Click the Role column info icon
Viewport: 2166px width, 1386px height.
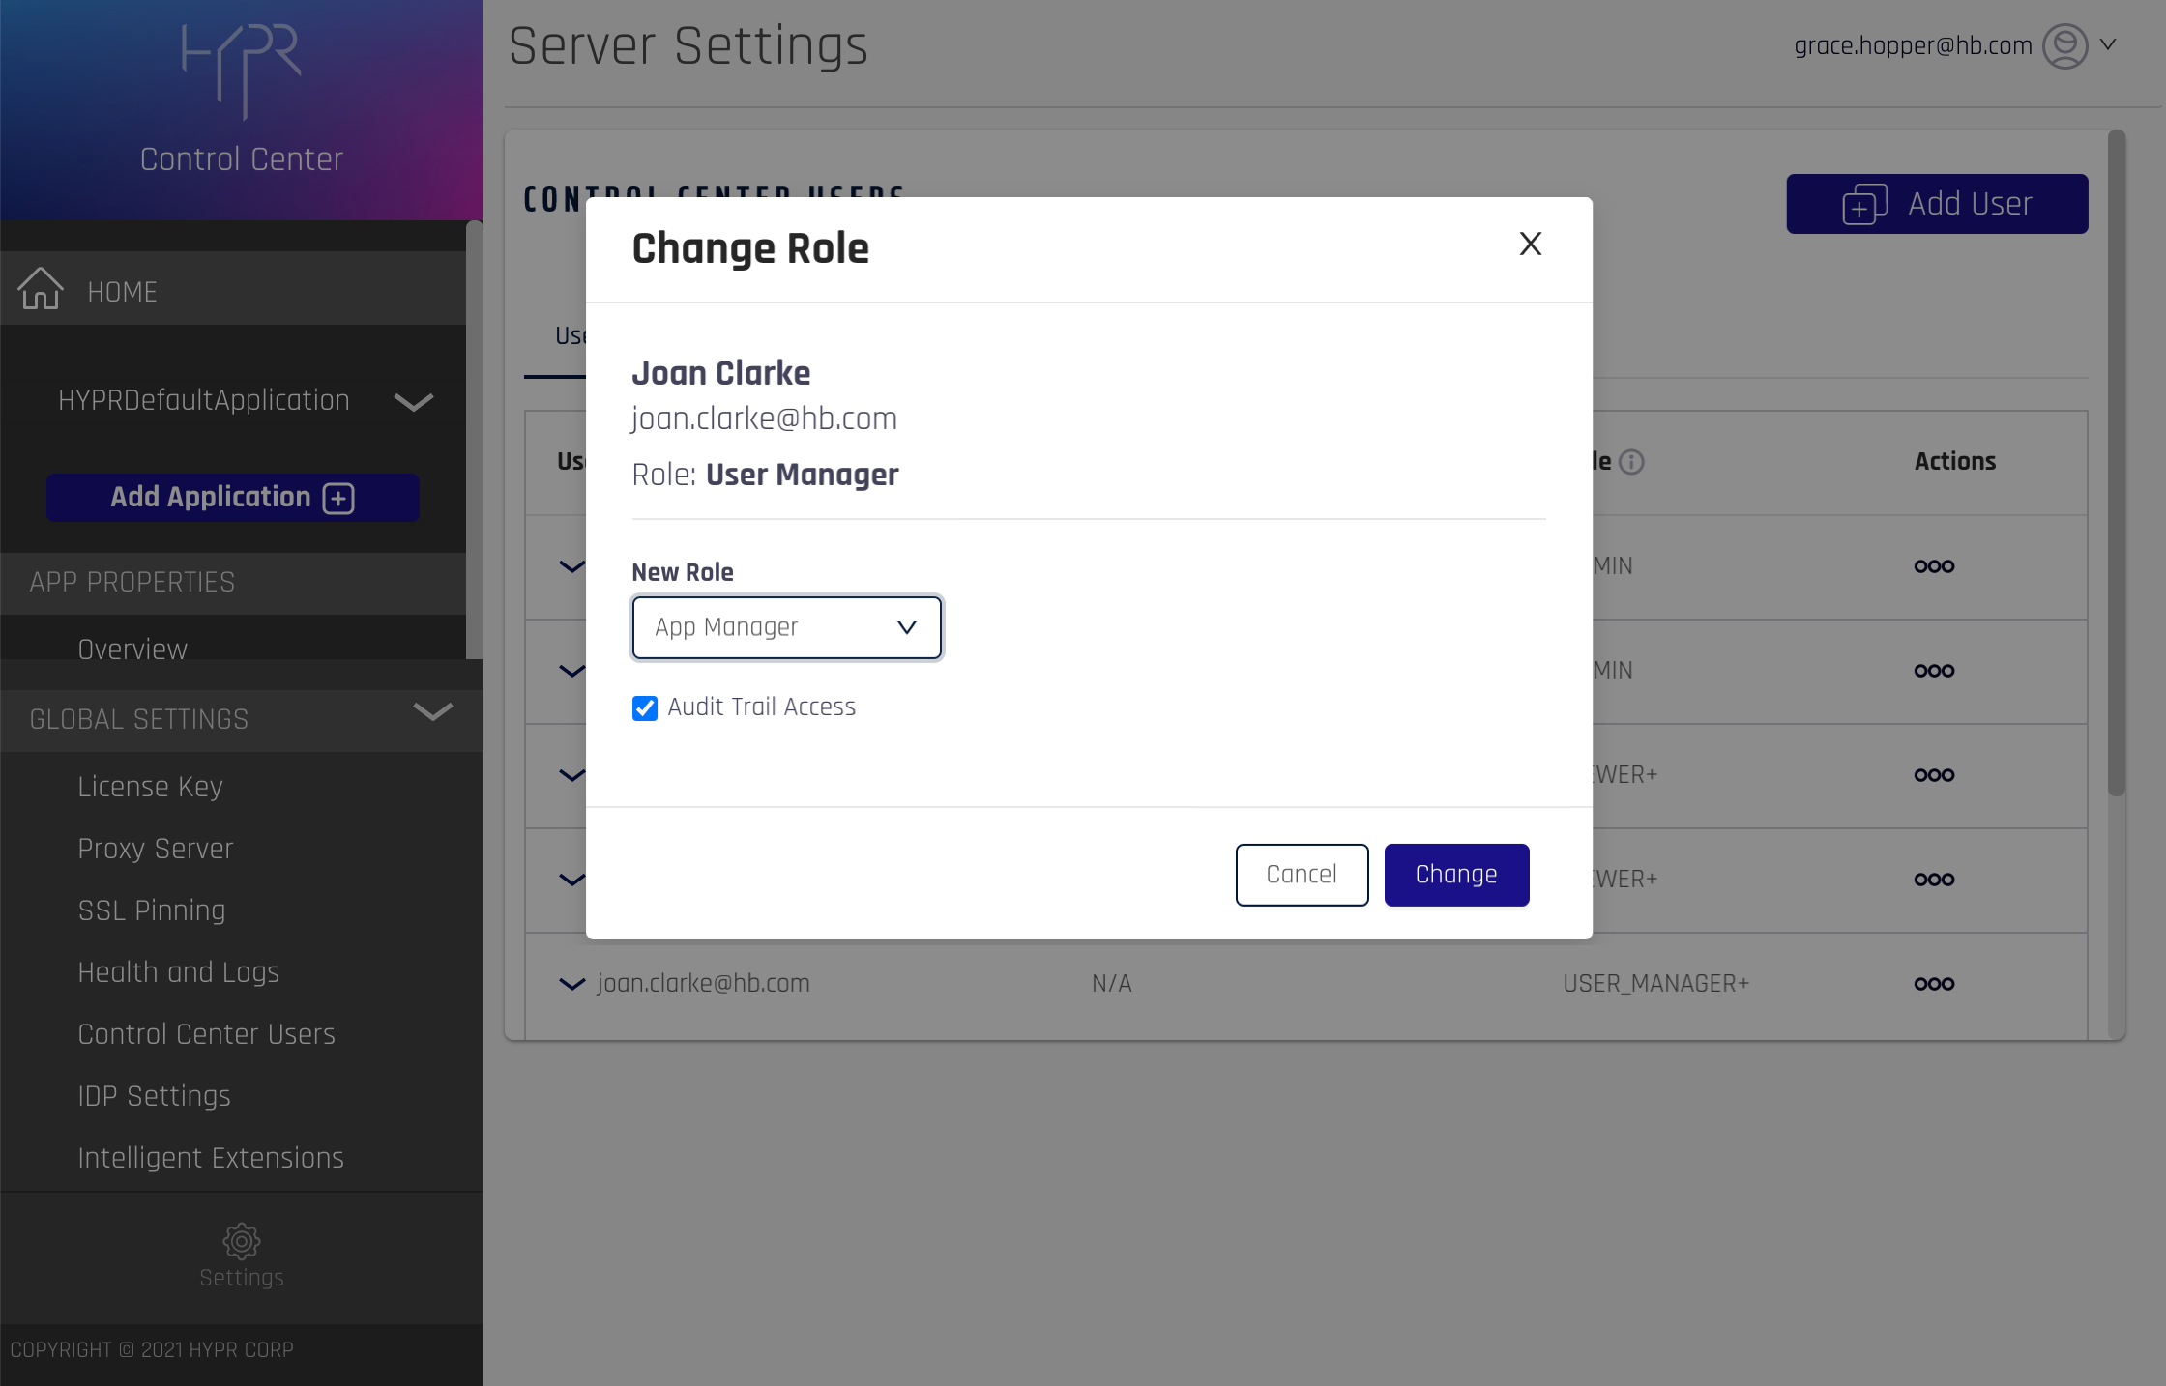(x=1631, y=462)
